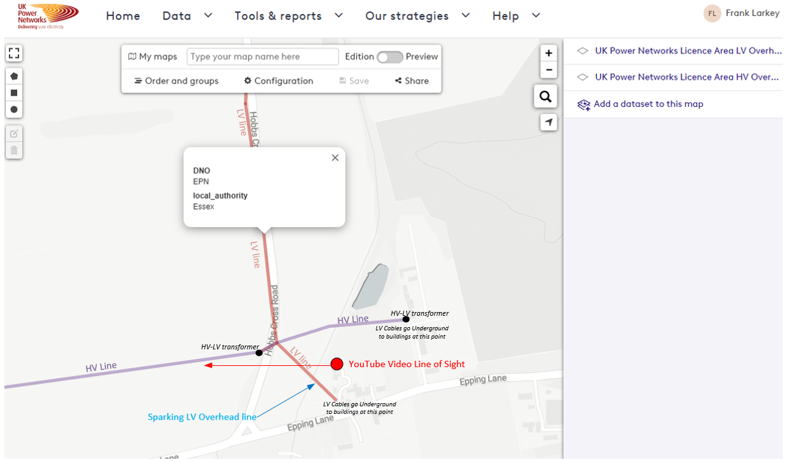The height and width of the screenshot is (462, 789).
Task: Open Order and groups
Action: click(177, 81)
